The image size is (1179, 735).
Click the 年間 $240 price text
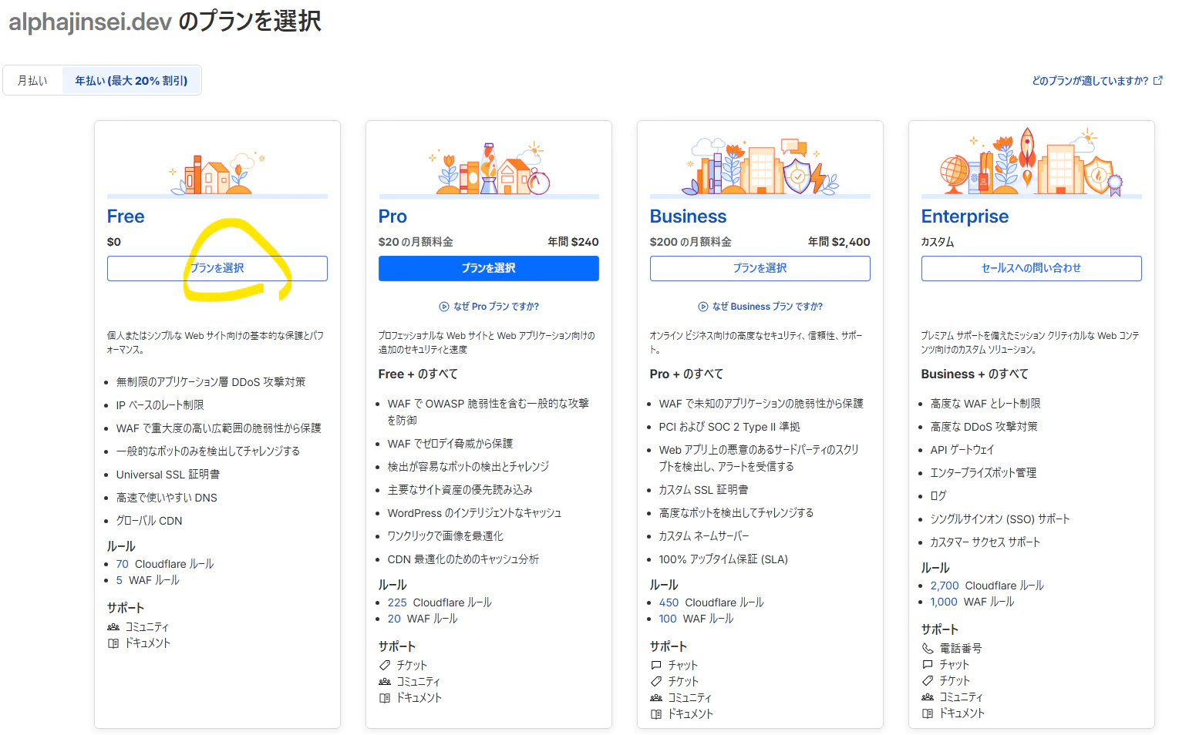tap(573, 242)
